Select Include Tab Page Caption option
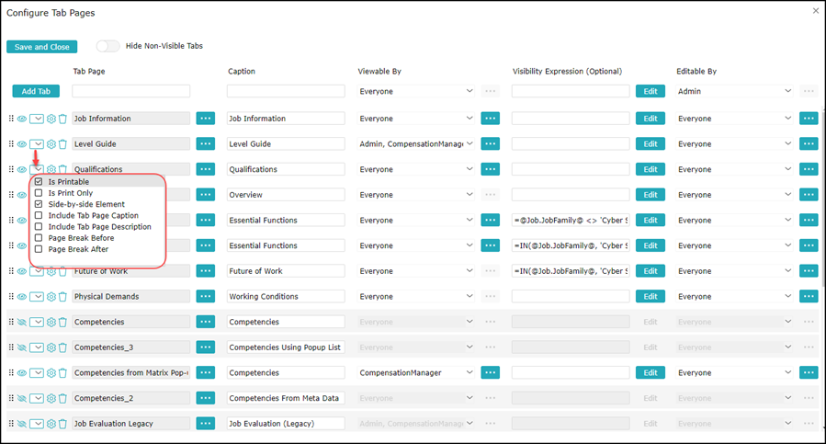Screen dimensions: 826x444 coord(39,216)
